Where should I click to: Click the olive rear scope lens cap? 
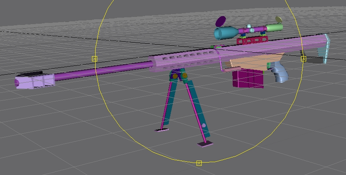tap(278, 19)
